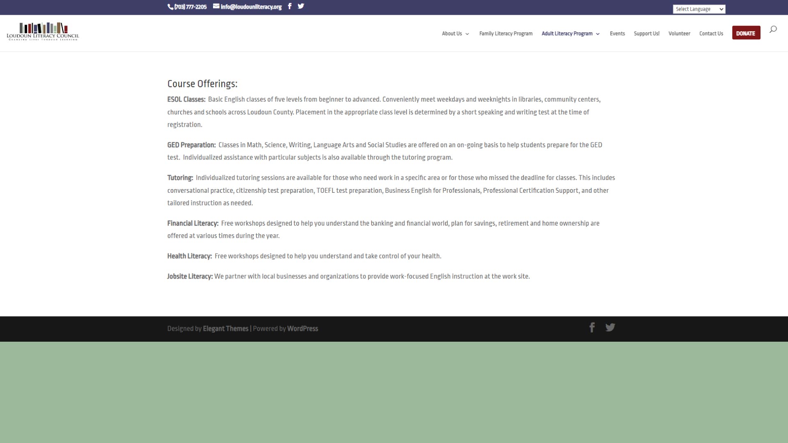Click the Facebook icon in top bar
This screenshot has height=443, width=788.
click(x=290, y=6)
